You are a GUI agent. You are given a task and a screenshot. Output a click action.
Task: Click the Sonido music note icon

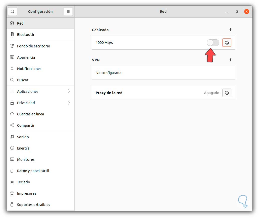point(12,137)
